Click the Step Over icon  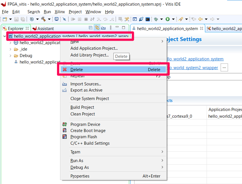point(105,19)
